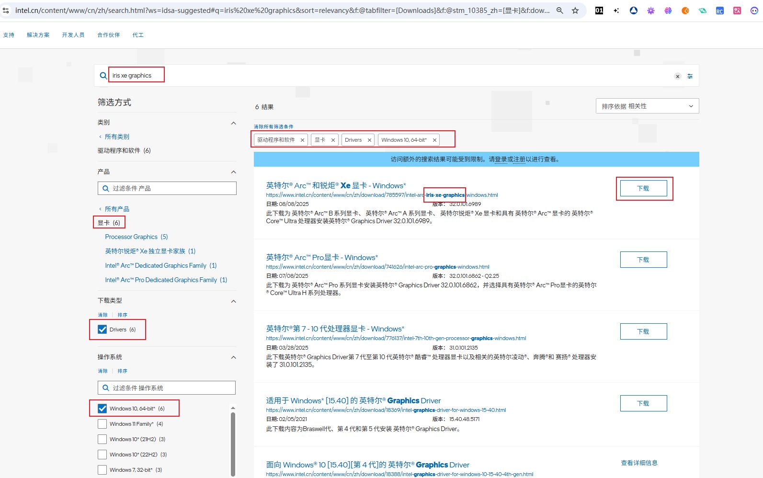Enable the Windows 11 Family checkbox
The image size is (763, 478).
(102, 424)
